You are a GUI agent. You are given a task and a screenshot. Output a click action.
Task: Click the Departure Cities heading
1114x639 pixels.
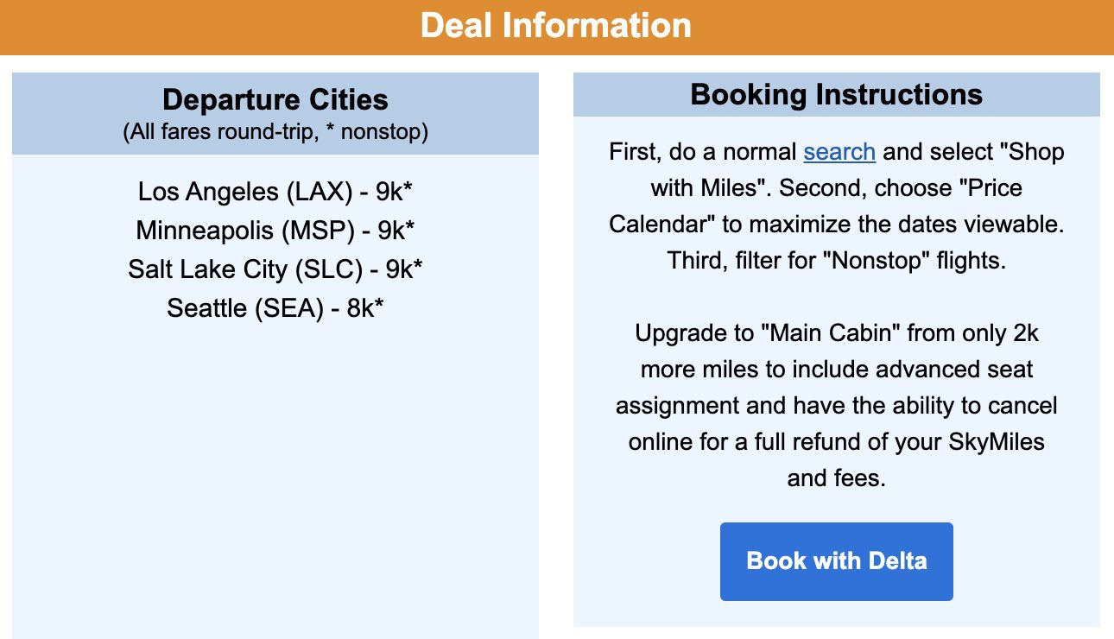(275, 100)
